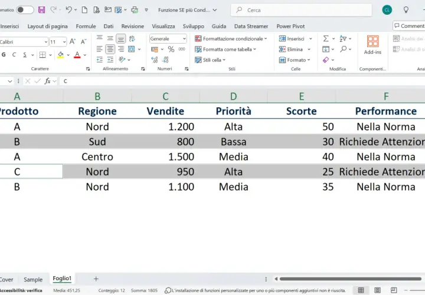The height and width of the screenshot is (295, 425).
Task: Click the Decrease font size icon
Action: coord(83,42)
